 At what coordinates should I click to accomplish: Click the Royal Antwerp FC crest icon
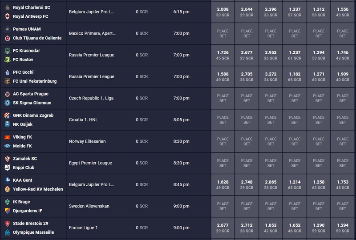pos(7,16)
